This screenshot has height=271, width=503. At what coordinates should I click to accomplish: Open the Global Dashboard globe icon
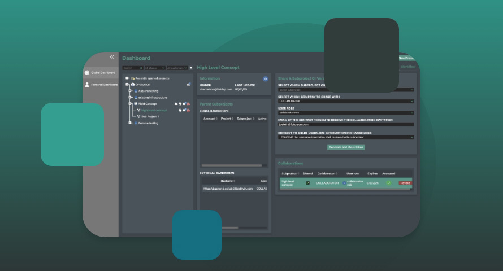click(86, 72)
